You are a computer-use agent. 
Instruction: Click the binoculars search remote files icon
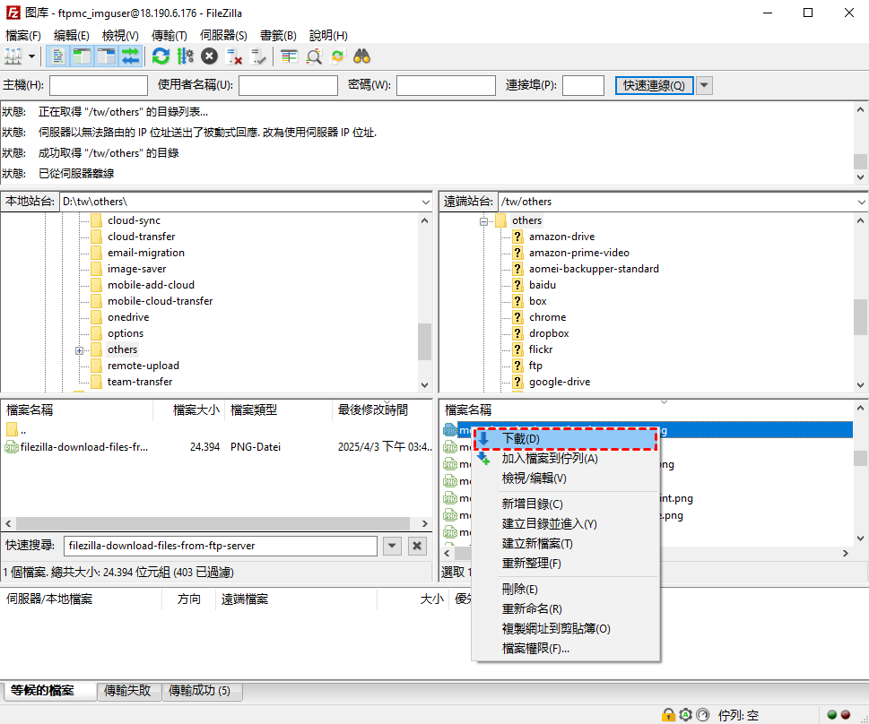tap(362, 56)
